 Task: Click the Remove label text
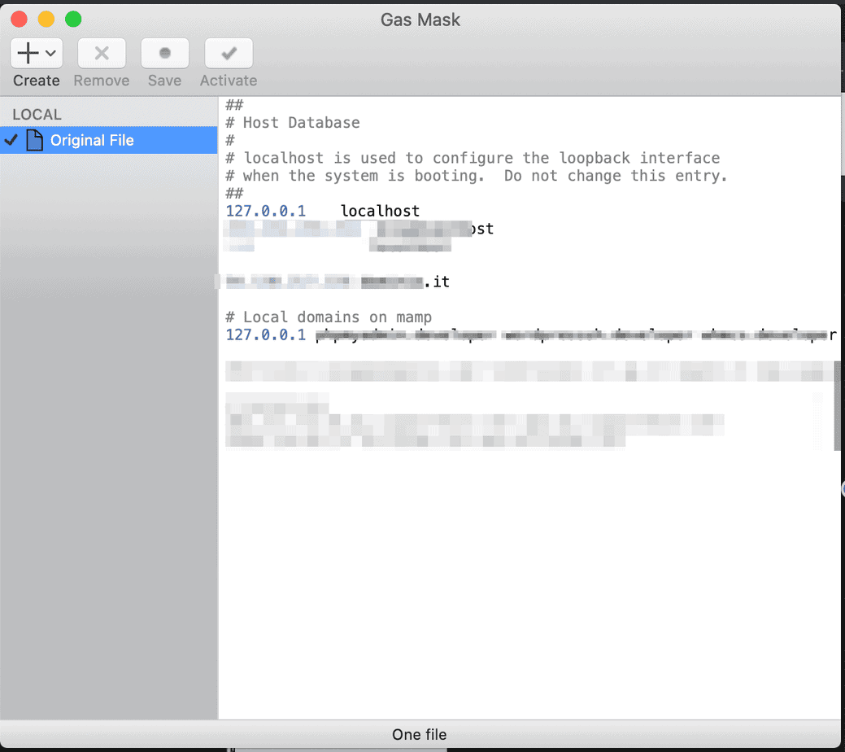[x=102, y=81]
